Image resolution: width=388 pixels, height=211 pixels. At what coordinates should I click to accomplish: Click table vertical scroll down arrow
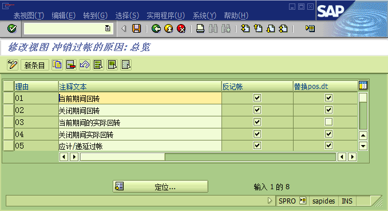[x=363, y=146]
